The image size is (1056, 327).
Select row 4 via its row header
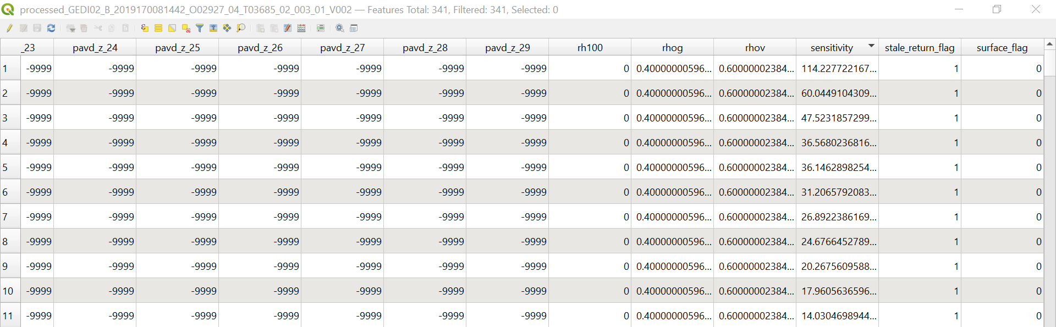tap(10, 142)
